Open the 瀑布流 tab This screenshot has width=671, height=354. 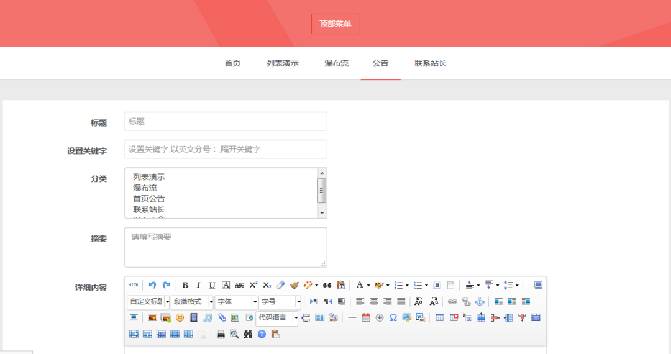pyautogui.click(x=336, y=63)
